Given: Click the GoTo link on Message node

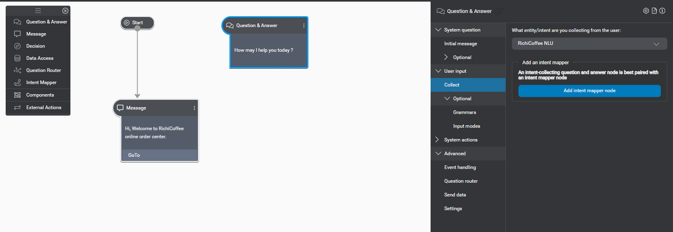Looking at the screenshot, I should [134, 155].
